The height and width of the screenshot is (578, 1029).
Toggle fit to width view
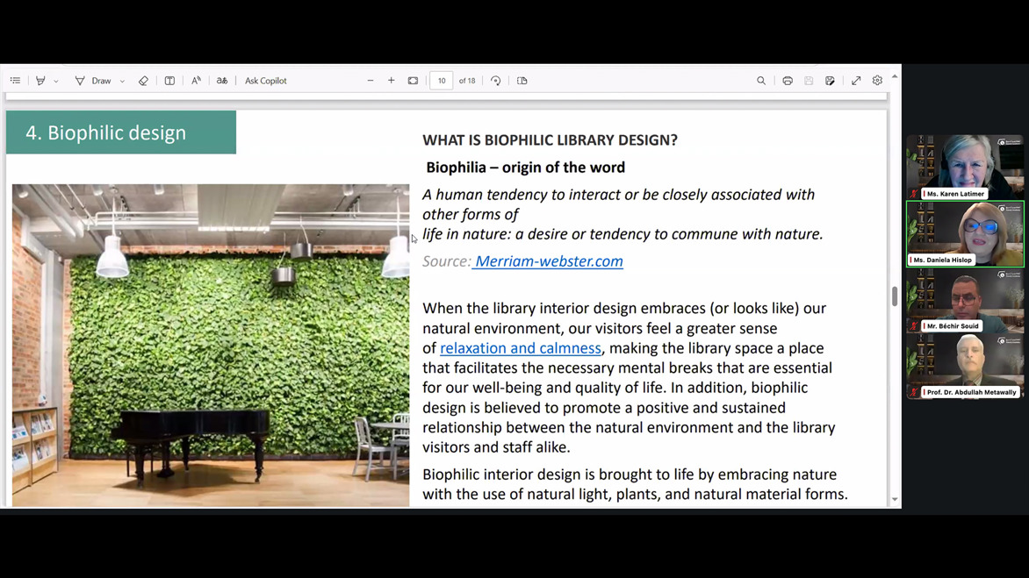click(413, 81)
